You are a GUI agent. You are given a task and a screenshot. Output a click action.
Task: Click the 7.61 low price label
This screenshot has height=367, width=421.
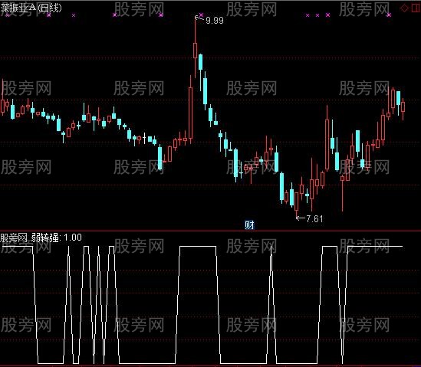(x=314, y=218)
